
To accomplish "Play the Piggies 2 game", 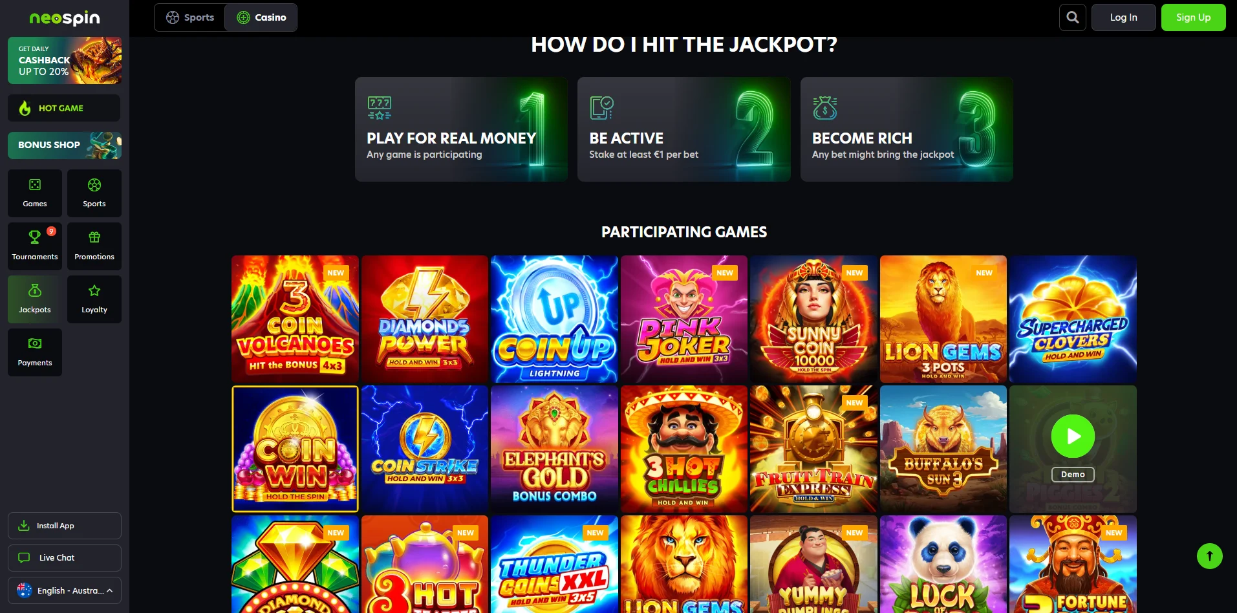I will 1073,436.
